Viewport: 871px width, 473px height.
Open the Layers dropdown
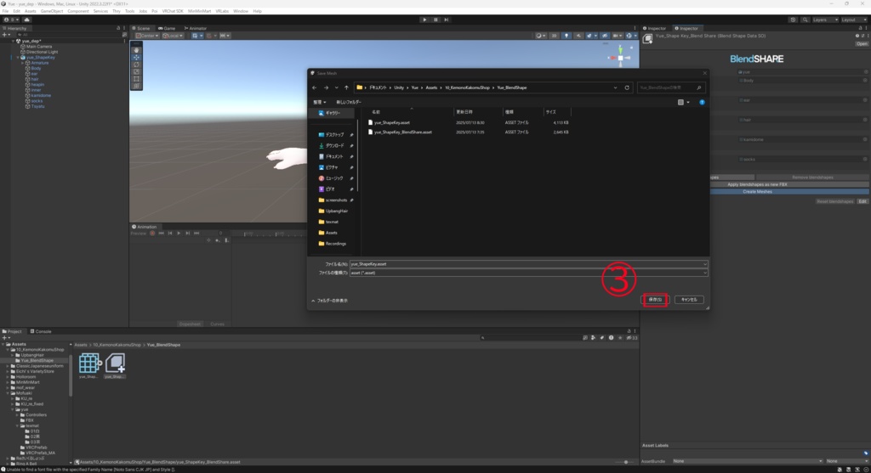coord(825,20)
